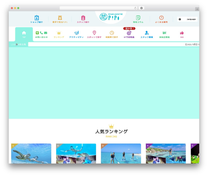Image resolution: width=208 pixels, height=176 pixels.
Task: Click the scrolling news ticker text
Action: point(192,45)
